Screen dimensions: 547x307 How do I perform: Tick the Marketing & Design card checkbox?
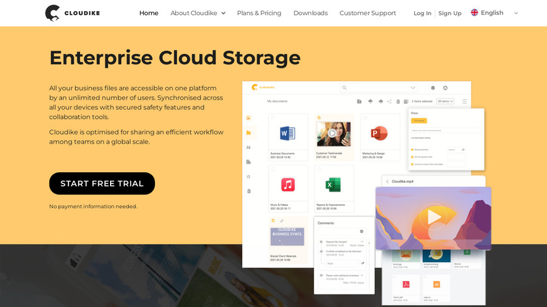pos(365,118)
